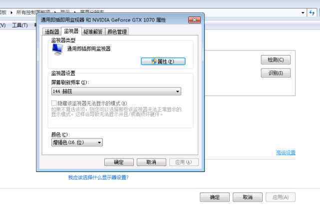This screenshot has height=216, width=320.
Task: Switch to the 适配器 tab
Action: [x=52, y=31]
